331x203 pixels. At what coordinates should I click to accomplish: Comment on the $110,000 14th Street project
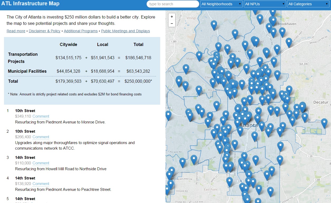coord(41,163)
